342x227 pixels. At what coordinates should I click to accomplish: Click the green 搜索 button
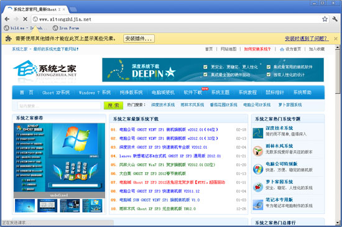pos(113,106)
